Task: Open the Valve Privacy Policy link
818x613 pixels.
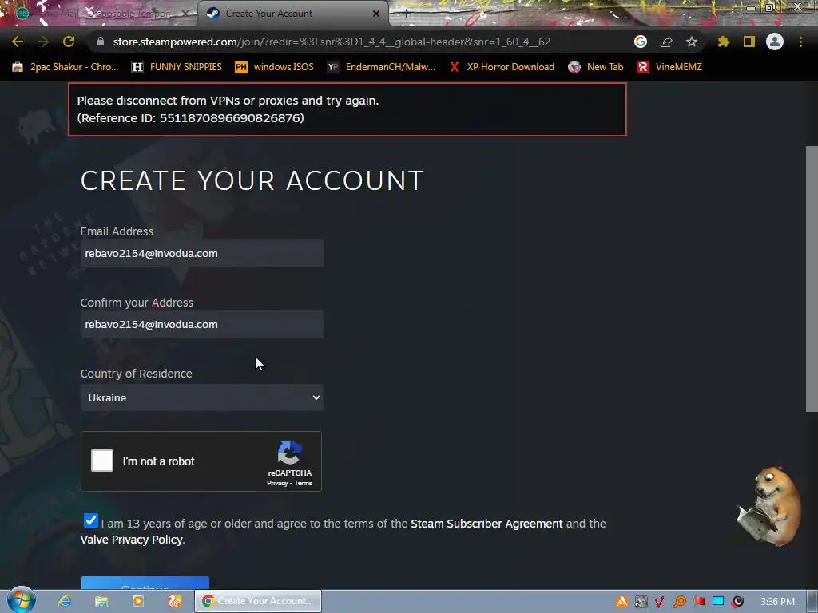Action: pos(132,540)
